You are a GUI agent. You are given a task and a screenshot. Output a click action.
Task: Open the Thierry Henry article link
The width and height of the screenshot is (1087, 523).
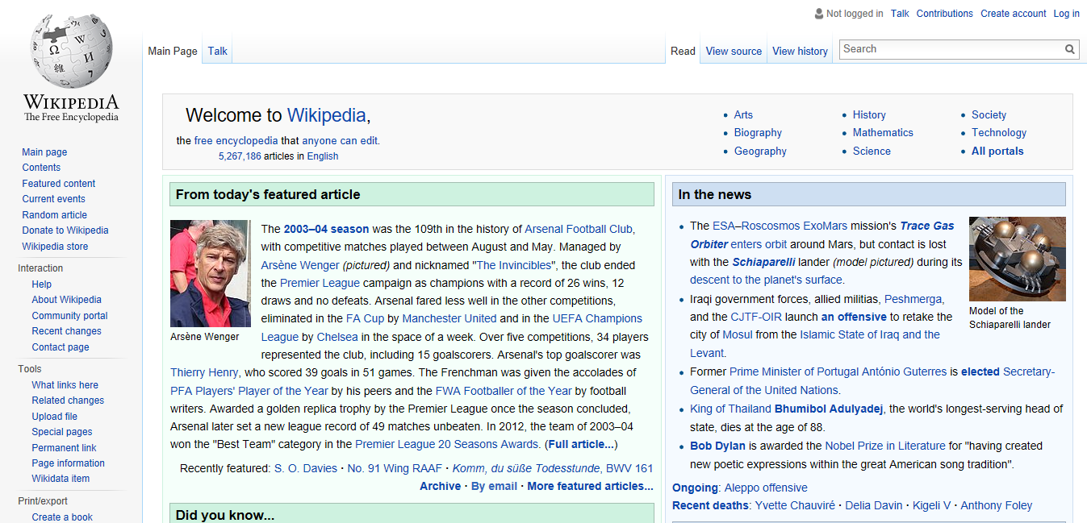204,372
